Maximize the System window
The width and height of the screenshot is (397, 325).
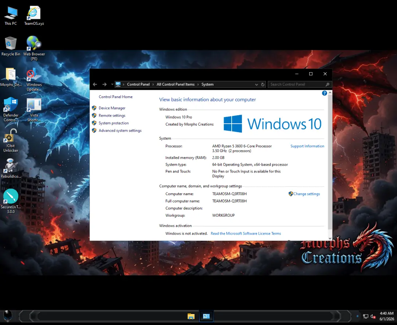click(311, 74)
